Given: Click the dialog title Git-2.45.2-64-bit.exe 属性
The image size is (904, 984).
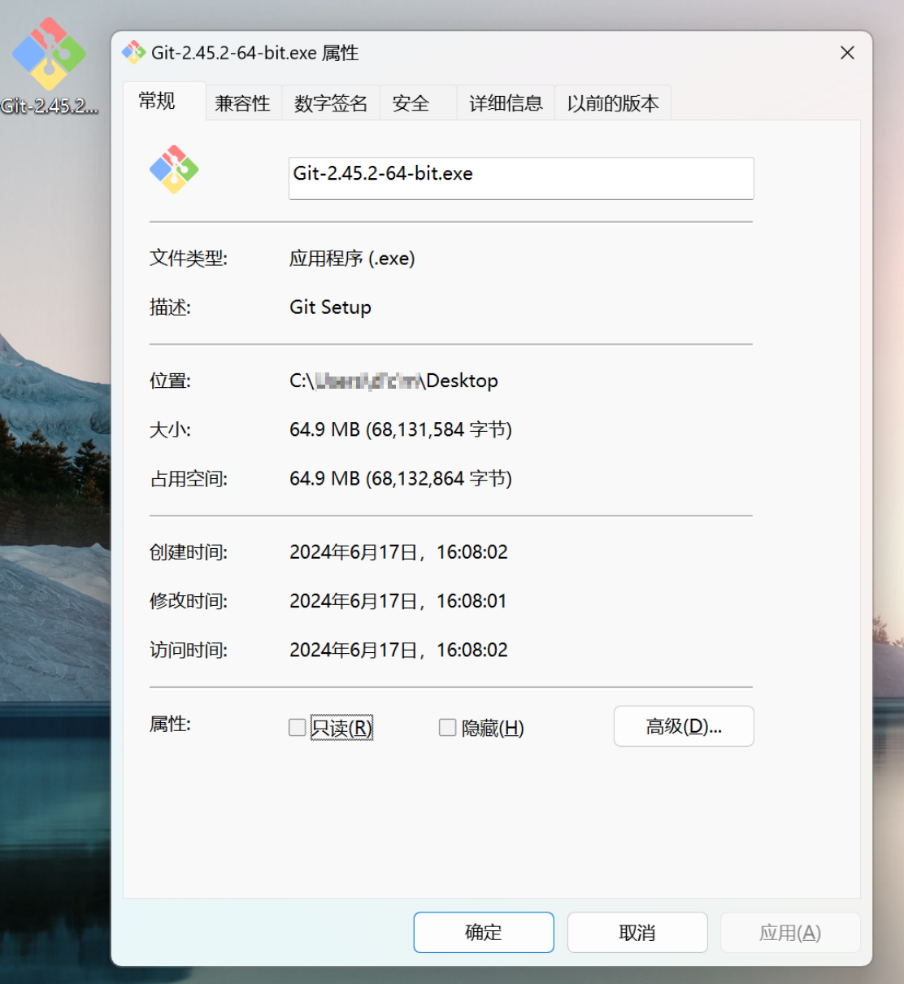Looking at the screenshot, I should coord(255,53).
